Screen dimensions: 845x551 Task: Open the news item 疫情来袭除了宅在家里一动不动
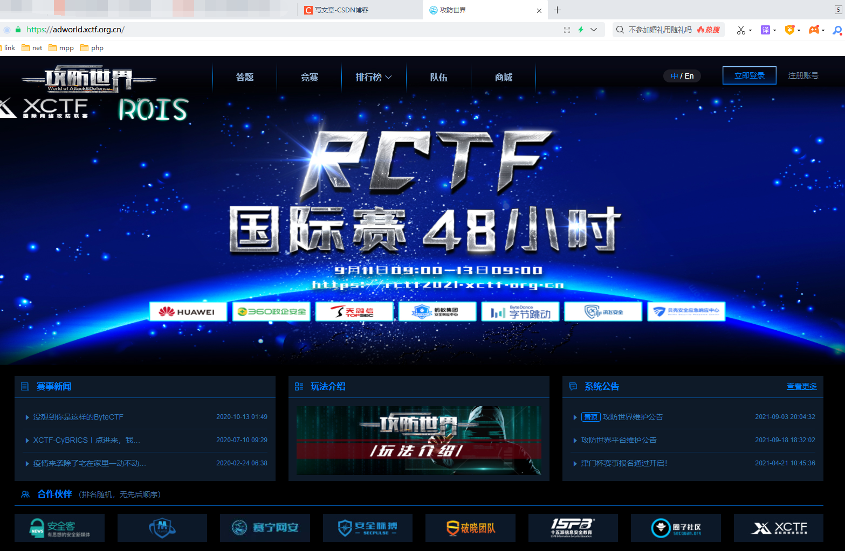90,463
